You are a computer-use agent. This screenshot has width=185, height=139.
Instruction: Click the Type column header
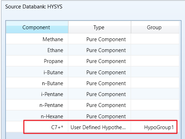tap(100, 27)
